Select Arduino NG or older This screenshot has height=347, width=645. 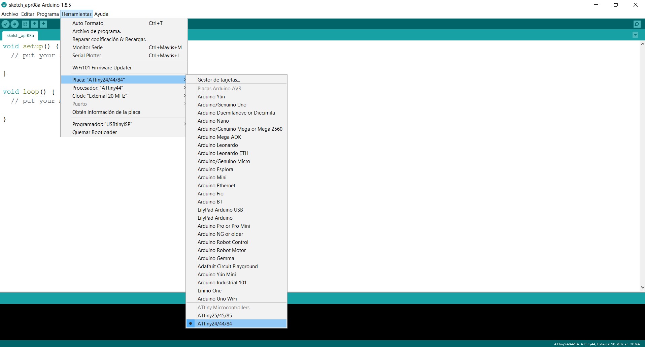click(x=236, y=234)
